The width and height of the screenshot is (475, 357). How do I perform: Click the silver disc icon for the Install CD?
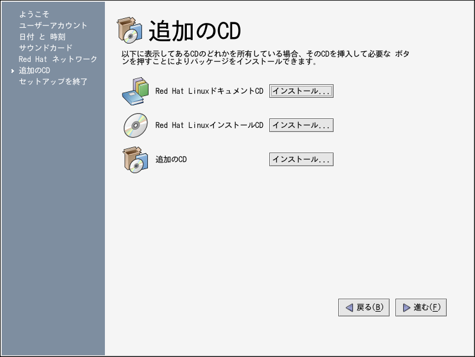point(136,125)
